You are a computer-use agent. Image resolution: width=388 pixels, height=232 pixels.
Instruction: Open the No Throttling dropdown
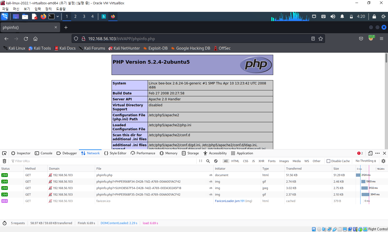[366, 161]
